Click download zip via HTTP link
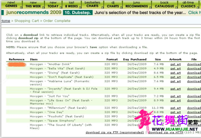The image size is (201, 138). click(x=166, y=132)
